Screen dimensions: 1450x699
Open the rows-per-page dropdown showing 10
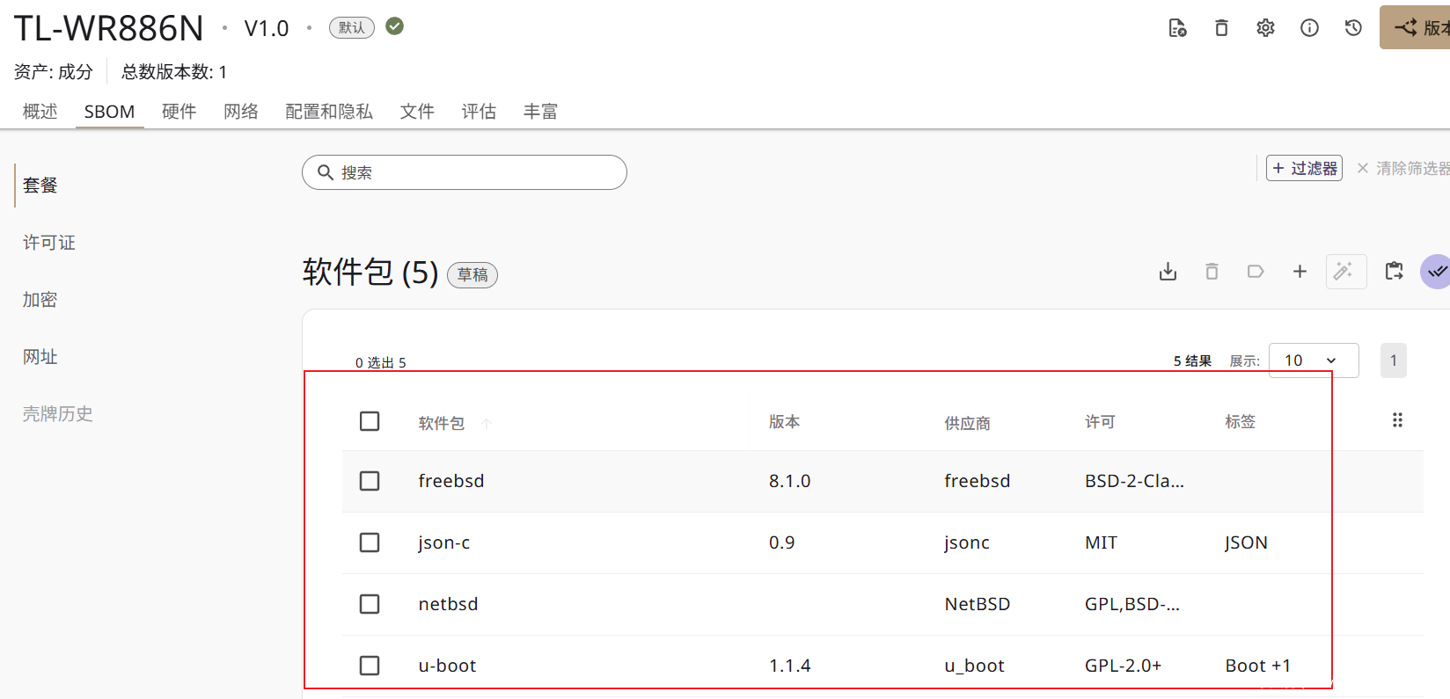point(1313,360)
